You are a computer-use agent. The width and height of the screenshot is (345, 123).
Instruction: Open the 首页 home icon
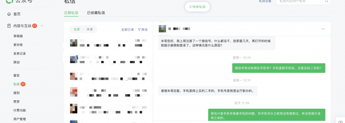tap(9, 14)
